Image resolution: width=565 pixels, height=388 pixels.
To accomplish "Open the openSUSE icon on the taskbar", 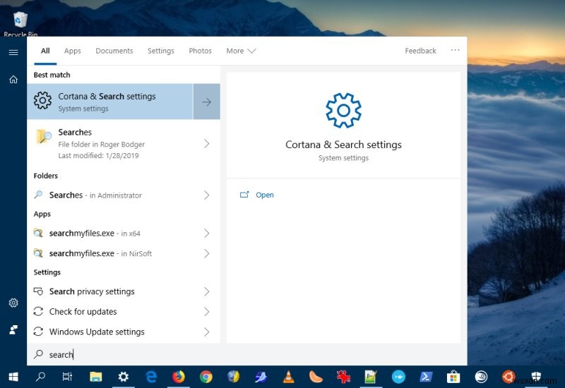I will (x=481, y=377).
